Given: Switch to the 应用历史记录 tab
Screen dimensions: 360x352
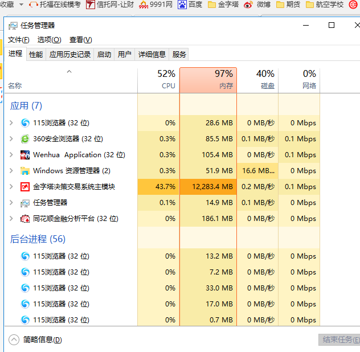Looking at the screenshot, I should tap(70, 55).
